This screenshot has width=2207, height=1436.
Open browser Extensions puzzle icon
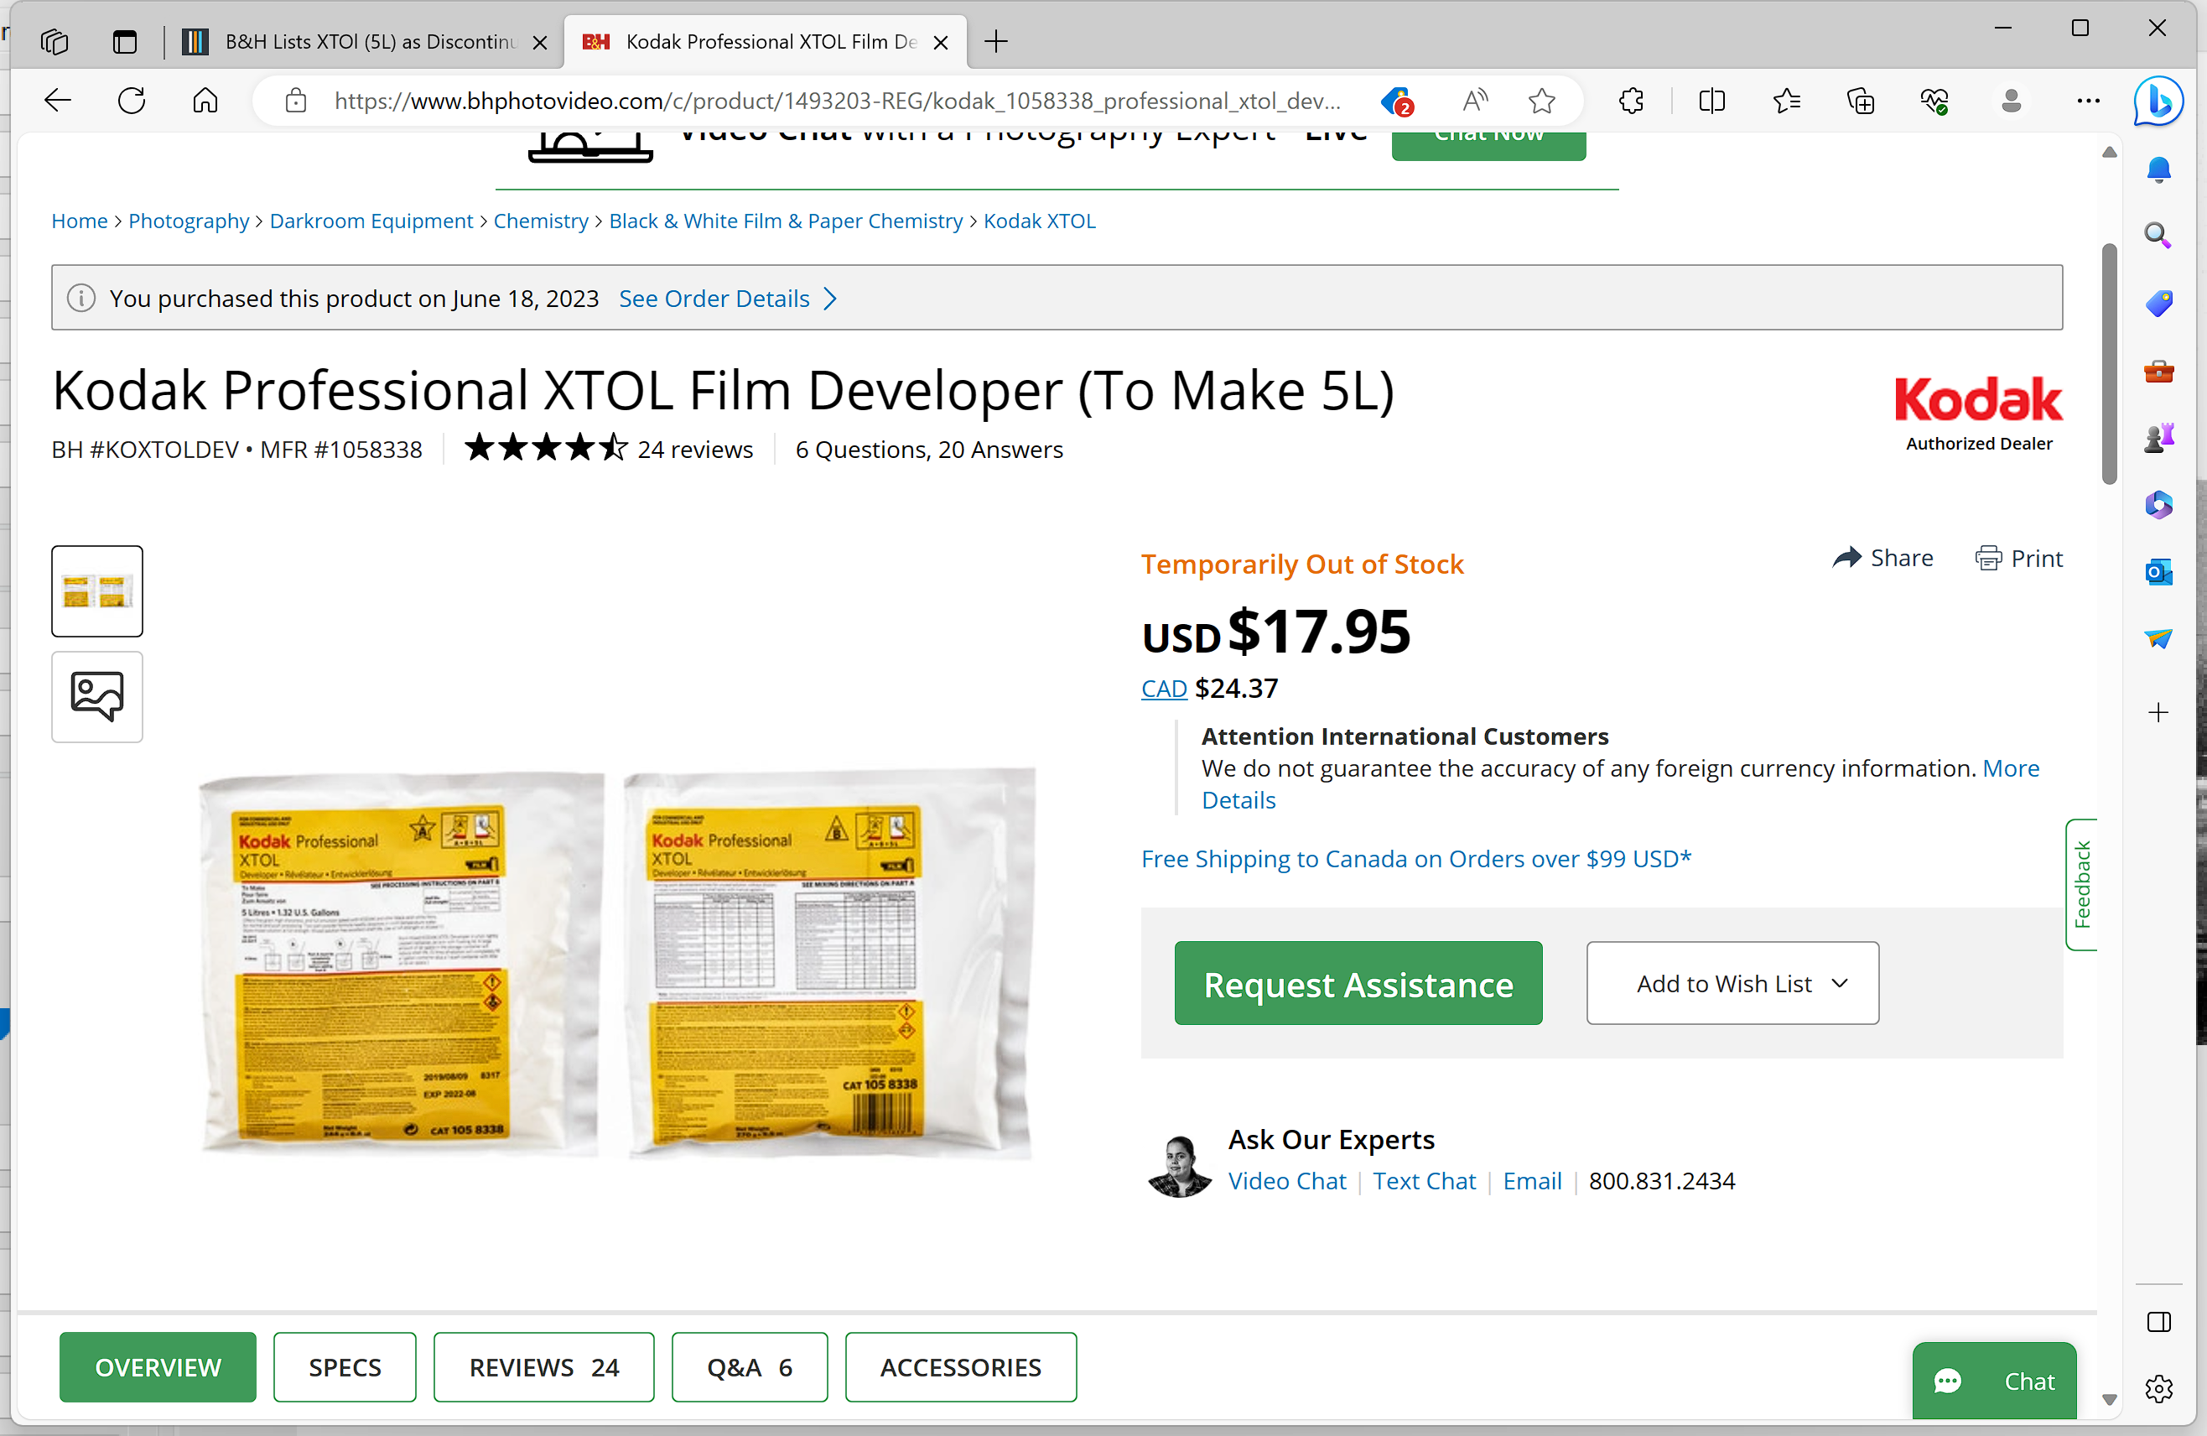pos(1631,100)
